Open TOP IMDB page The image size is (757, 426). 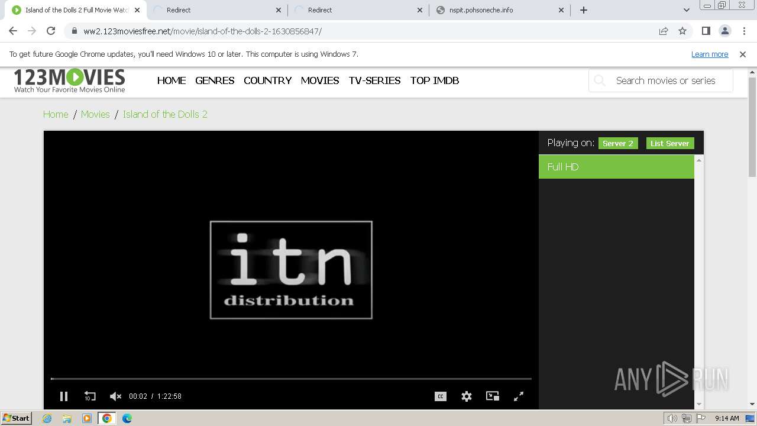click(x=435, y=80)
